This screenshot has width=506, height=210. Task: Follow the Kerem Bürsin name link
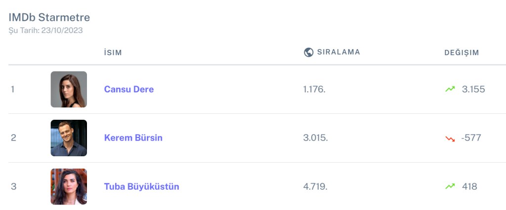(133, 138)
